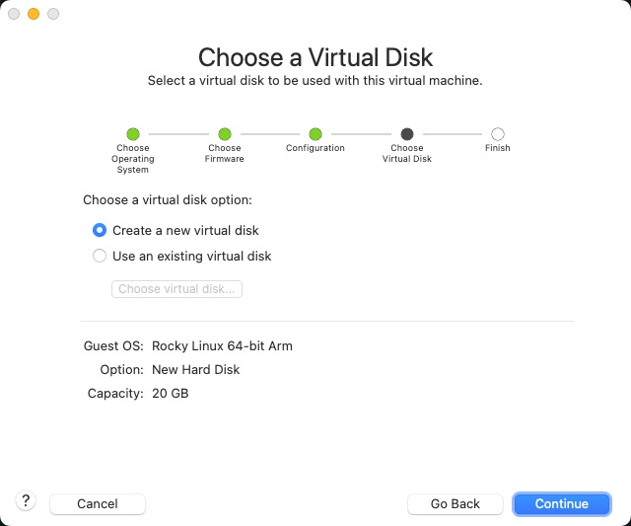The height and width of the screenshot is (526, 631).
Task: Click the Configuration step indicator dot
Action: 315,134
